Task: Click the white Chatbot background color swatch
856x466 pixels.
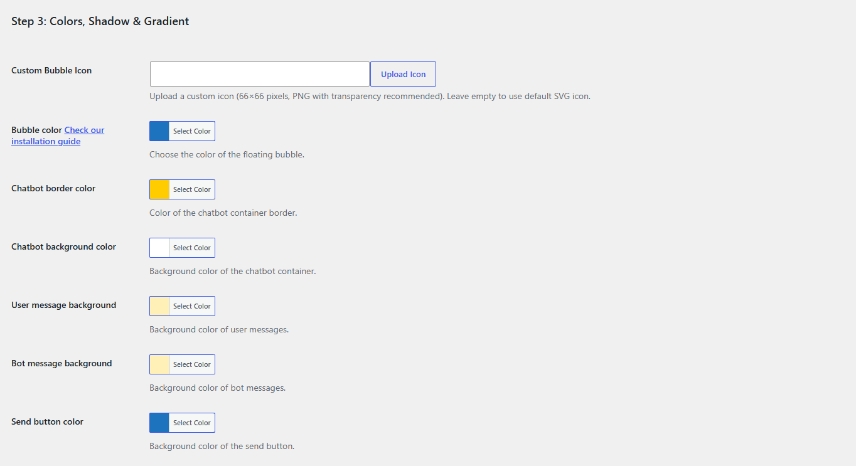Action: coord(159,248)
